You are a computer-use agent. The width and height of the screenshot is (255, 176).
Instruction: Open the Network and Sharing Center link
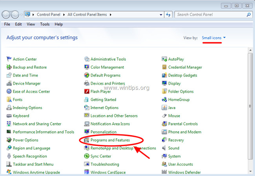(37, 124)
